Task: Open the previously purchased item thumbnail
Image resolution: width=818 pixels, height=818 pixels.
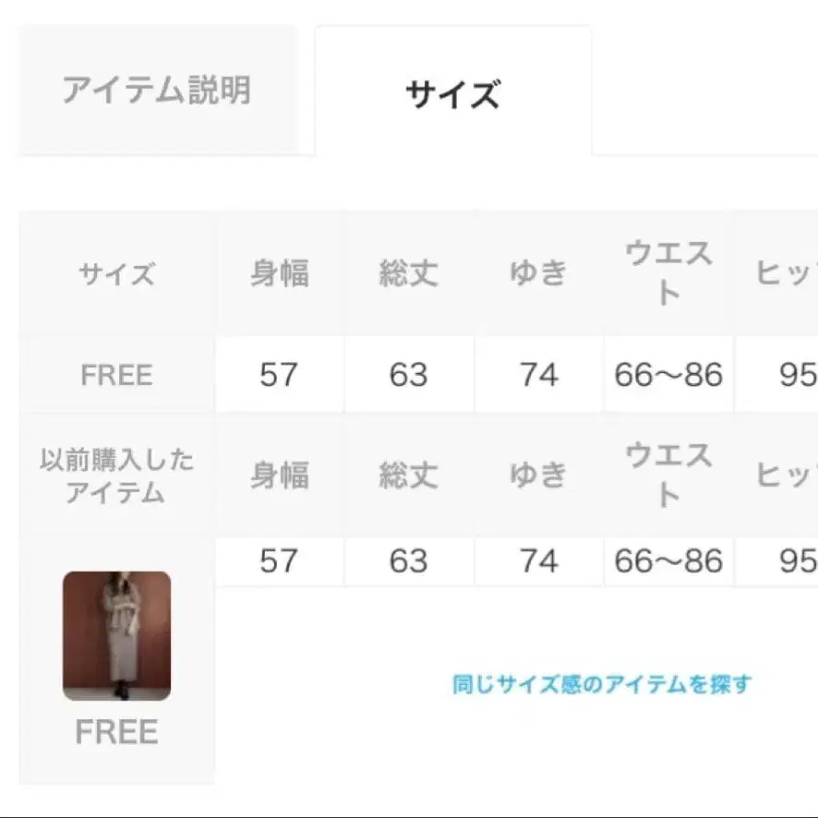Action: (x=116, y=636)
